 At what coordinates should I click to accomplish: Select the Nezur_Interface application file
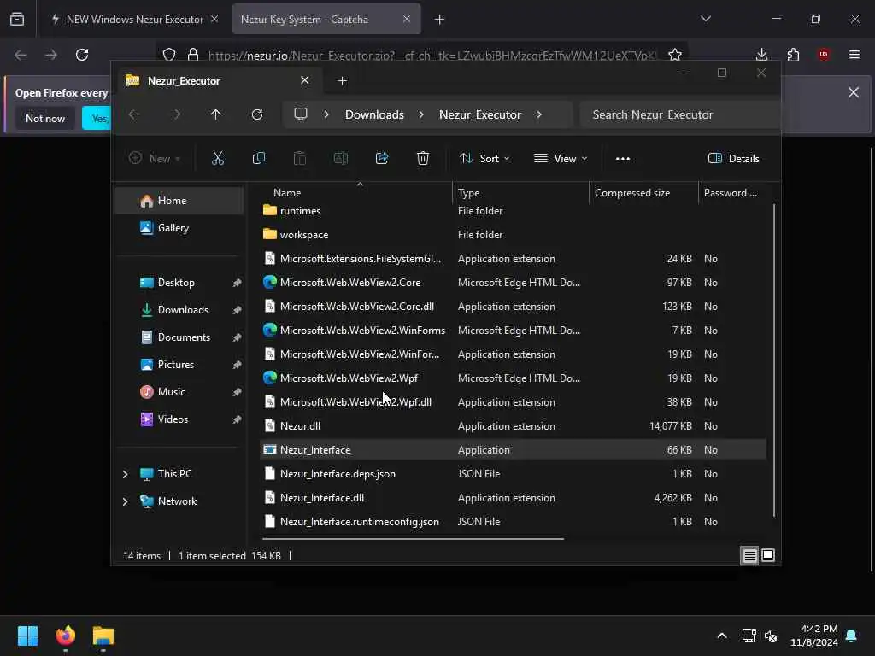point(514,450)
